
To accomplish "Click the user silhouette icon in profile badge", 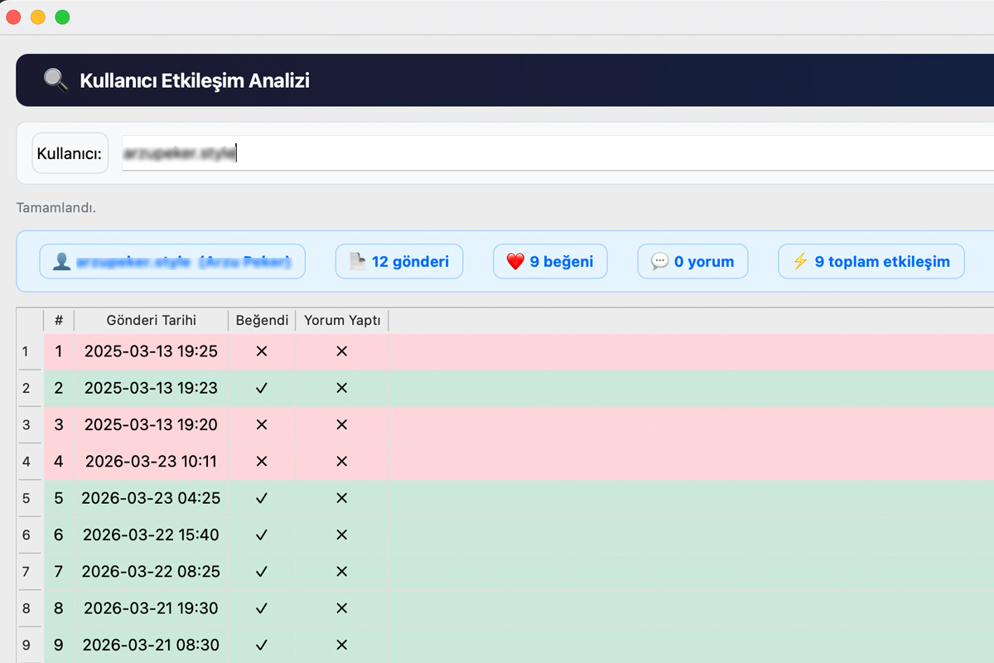I will click(62, 262).
